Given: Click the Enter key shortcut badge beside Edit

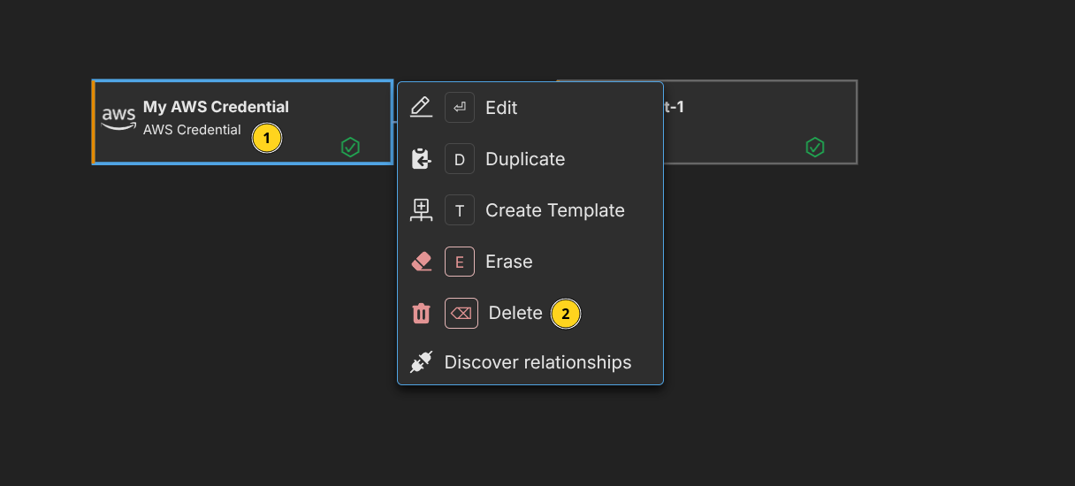Looking at the screenshot, I should coord(460,108).
